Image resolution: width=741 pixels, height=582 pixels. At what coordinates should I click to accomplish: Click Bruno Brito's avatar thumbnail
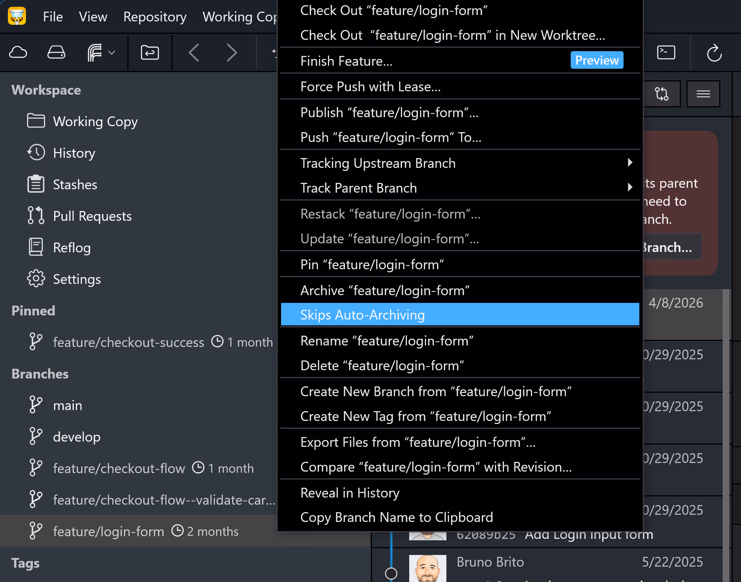tap(428, 568)
